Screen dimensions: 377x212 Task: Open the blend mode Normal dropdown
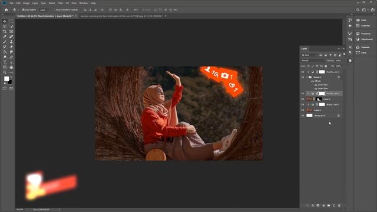(x=313, y=61)
